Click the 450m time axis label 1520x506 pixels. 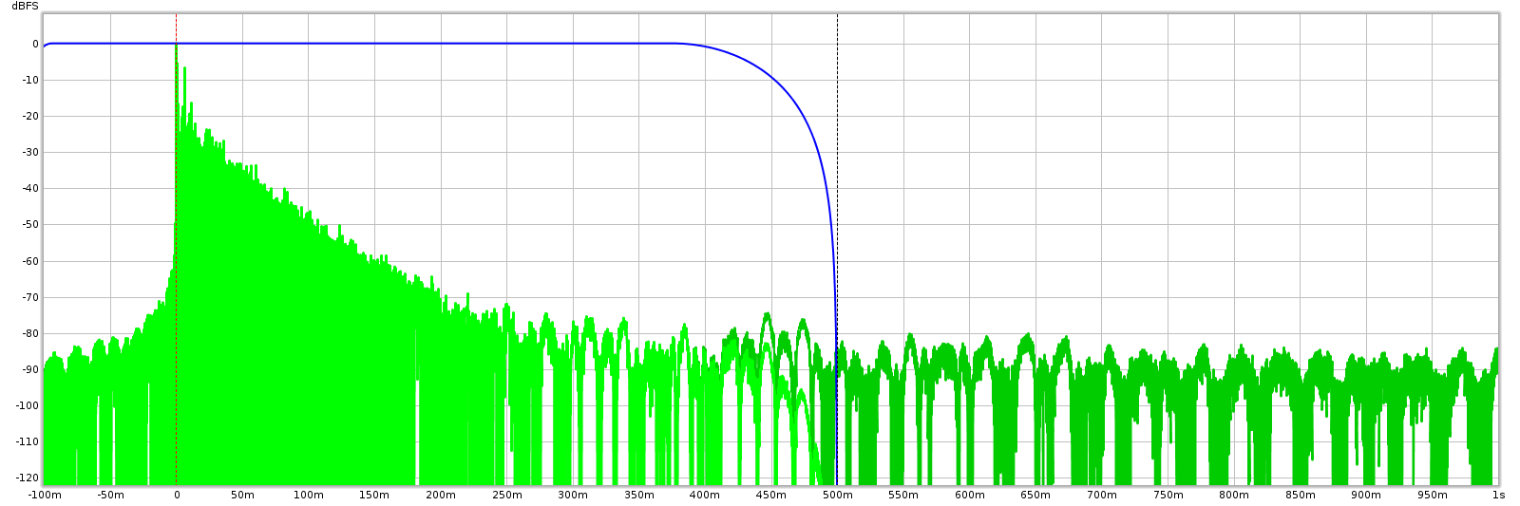point(770,495)
